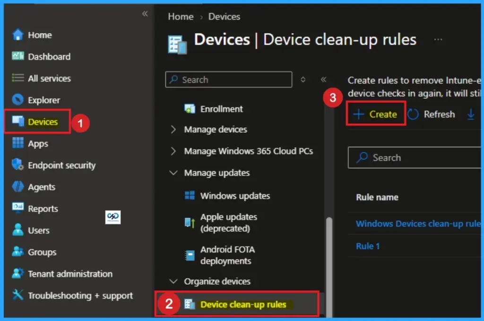The height and width of the screenshot is (321, 484).
Task: Open Explorer in the navigation
Action: pos(44,100)
